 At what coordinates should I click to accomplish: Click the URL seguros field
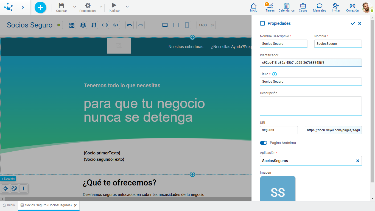click(279, 130)
